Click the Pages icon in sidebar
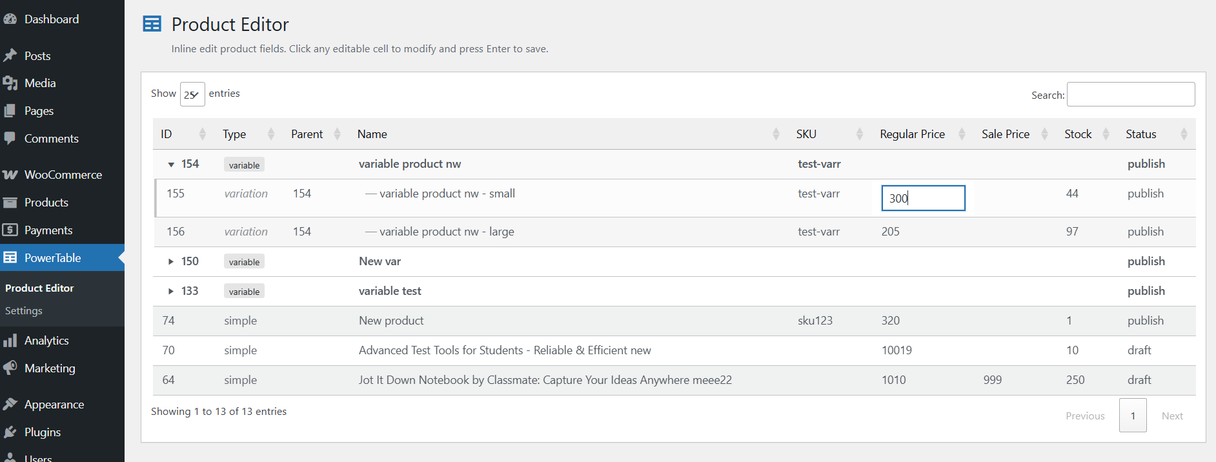 click(x=10, y=111)
